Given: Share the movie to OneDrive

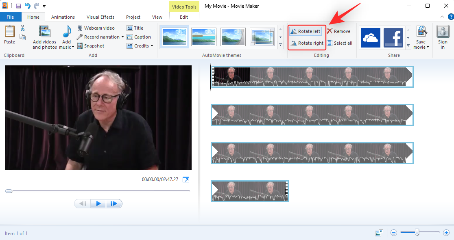Looking at the screenshot, I should point(371,38).
